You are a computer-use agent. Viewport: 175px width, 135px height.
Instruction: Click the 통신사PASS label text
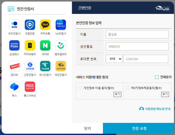tap(30, 96)
